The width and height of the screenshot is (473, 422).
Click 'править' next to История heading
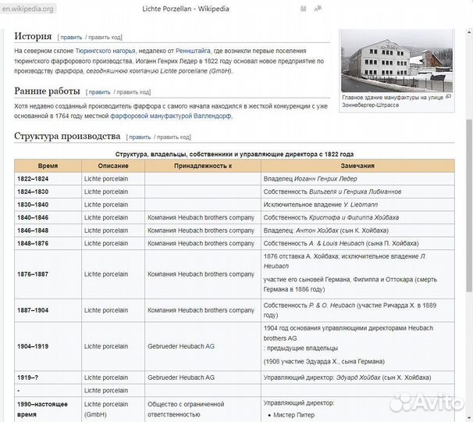point(71,37)
